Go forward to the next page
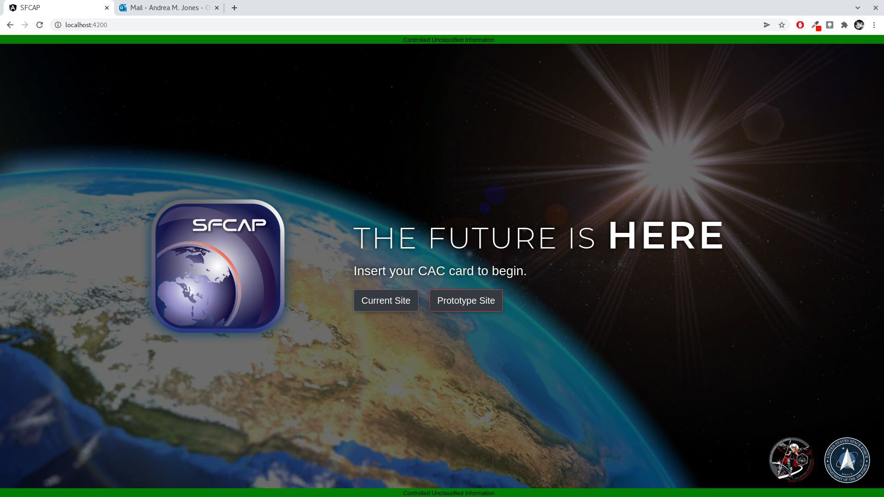The image size is (884, 497). coord(25,25)
